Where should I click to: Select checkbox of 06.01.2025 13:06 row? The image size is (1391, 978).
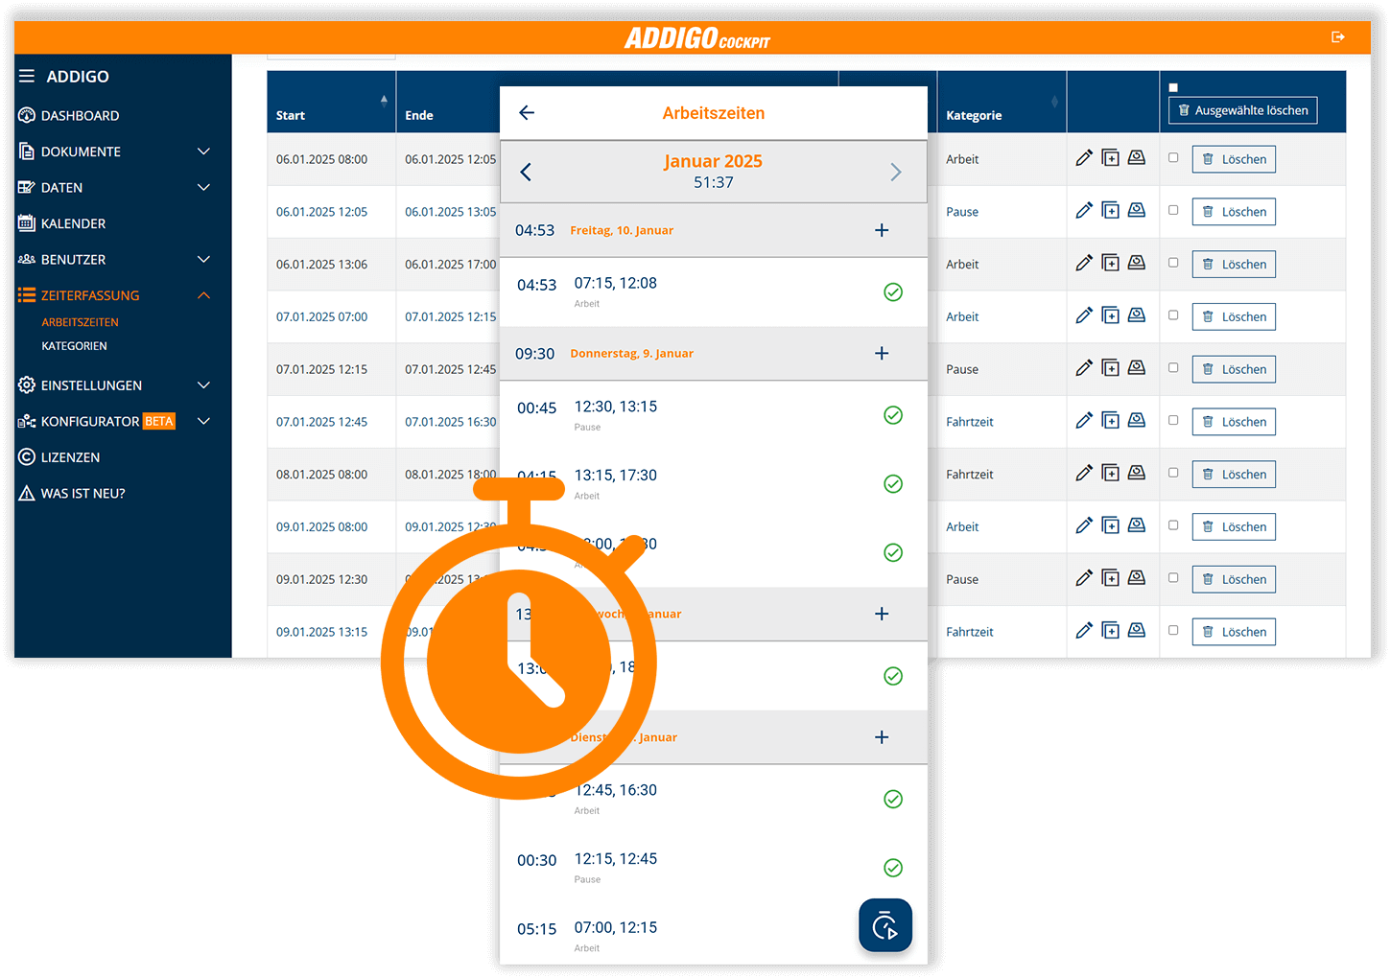click(1173, 264)
